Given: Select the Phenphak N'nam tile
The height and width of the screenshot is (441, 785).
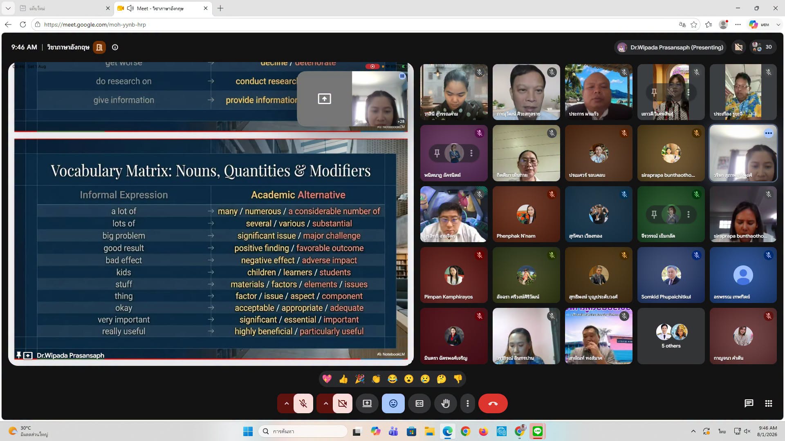Looking at the screenshot, I should (526, 214).
